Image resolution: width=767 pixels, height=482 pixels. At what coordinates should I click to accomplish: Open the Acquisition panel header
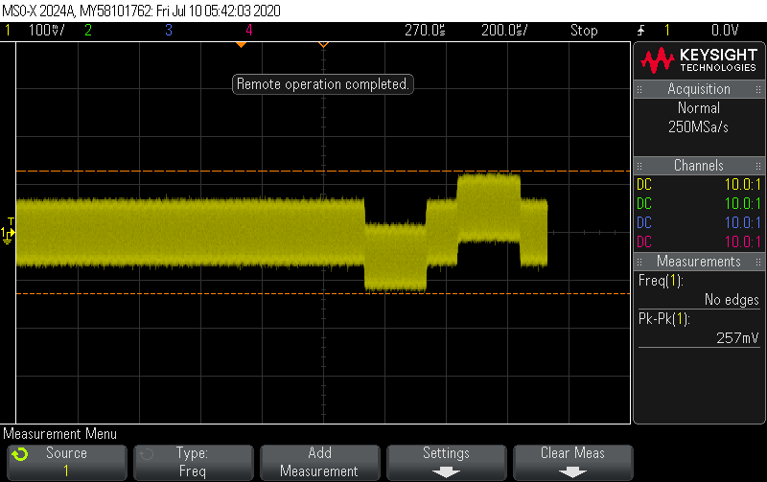[x=699, y=89]
